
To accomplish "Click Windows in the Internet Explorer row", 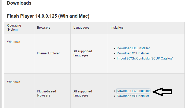I will [14, 42].
